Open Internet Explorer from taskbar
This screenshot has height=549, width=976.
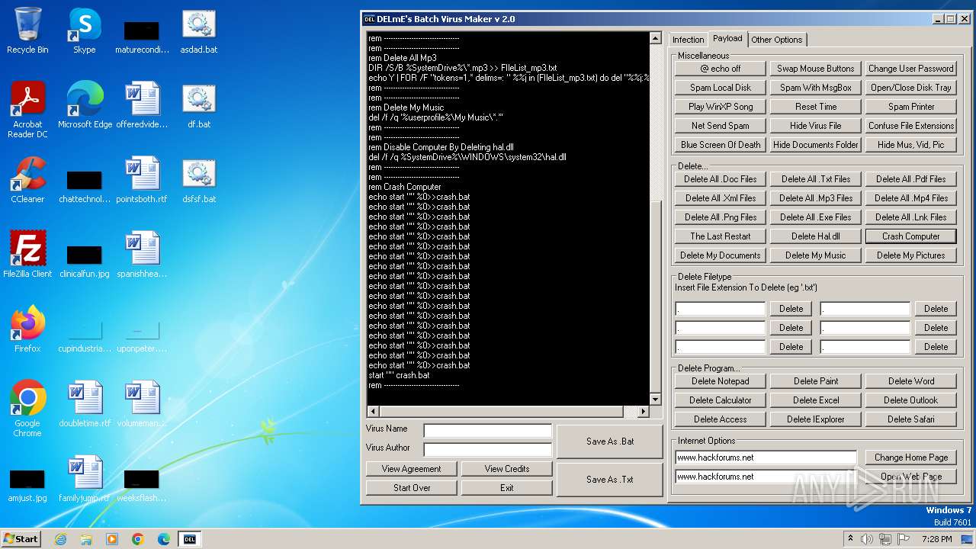(x=61, y=539)
